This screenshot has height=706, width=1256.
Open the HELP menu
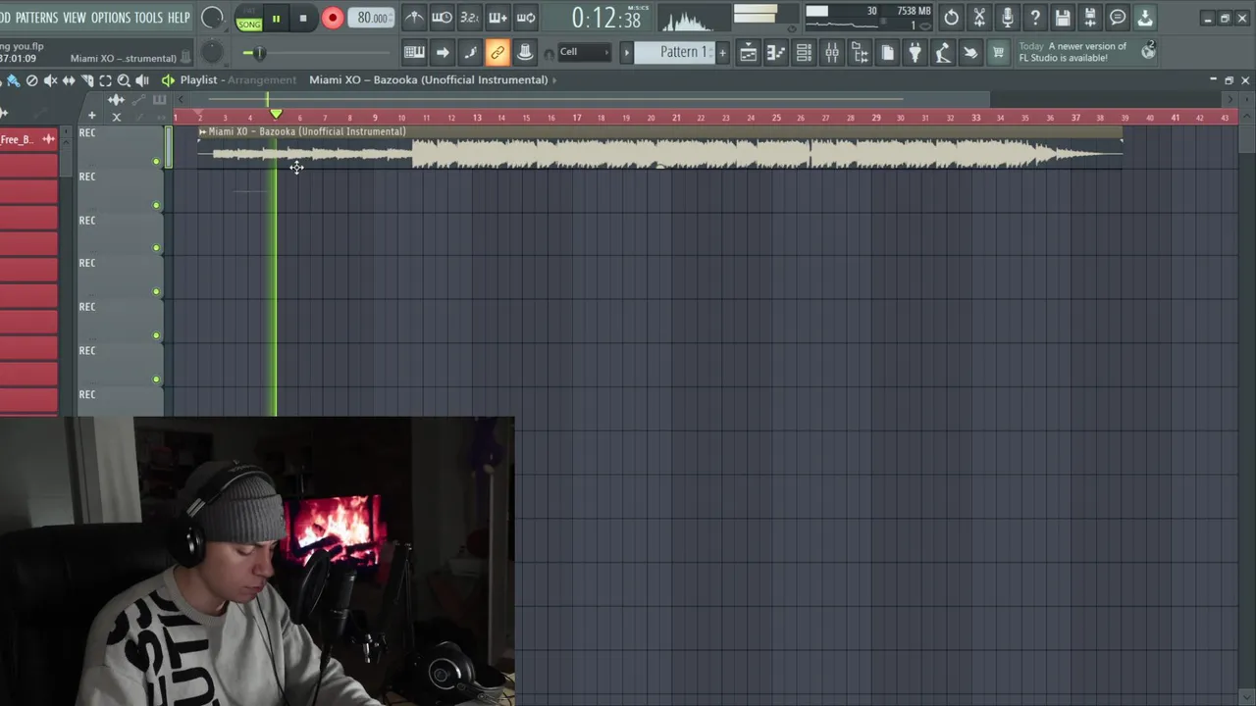(x=179, y=18)
